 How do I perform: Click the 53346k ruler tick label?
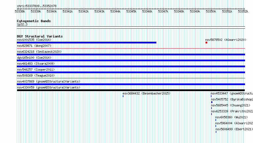147,11
